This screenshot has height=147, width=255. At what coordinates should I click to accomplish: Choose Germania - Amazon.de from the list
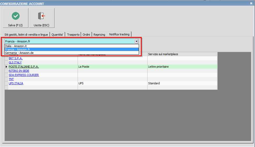tap(72, 53)
